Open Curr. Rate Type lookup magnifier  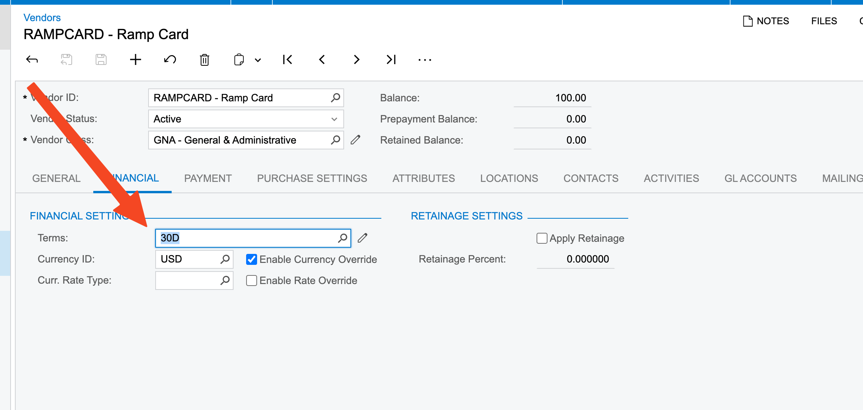[x=225, y=280]
